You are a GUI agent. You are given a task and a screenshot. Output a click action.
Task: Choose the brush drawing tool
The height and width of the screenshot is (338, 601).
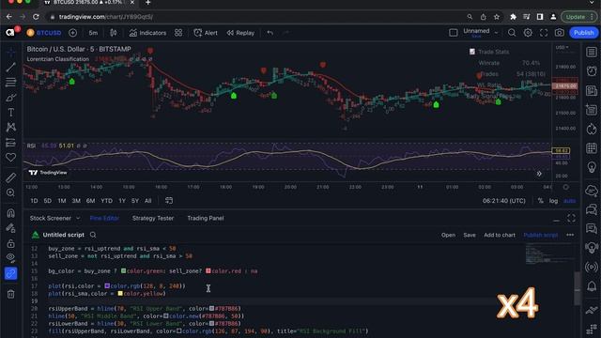coord(10,98)
